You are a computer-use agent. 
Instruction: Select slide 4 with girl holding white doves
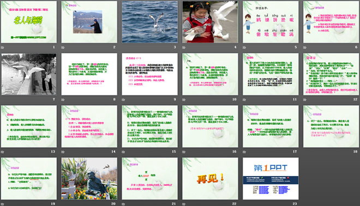point(210,22)
